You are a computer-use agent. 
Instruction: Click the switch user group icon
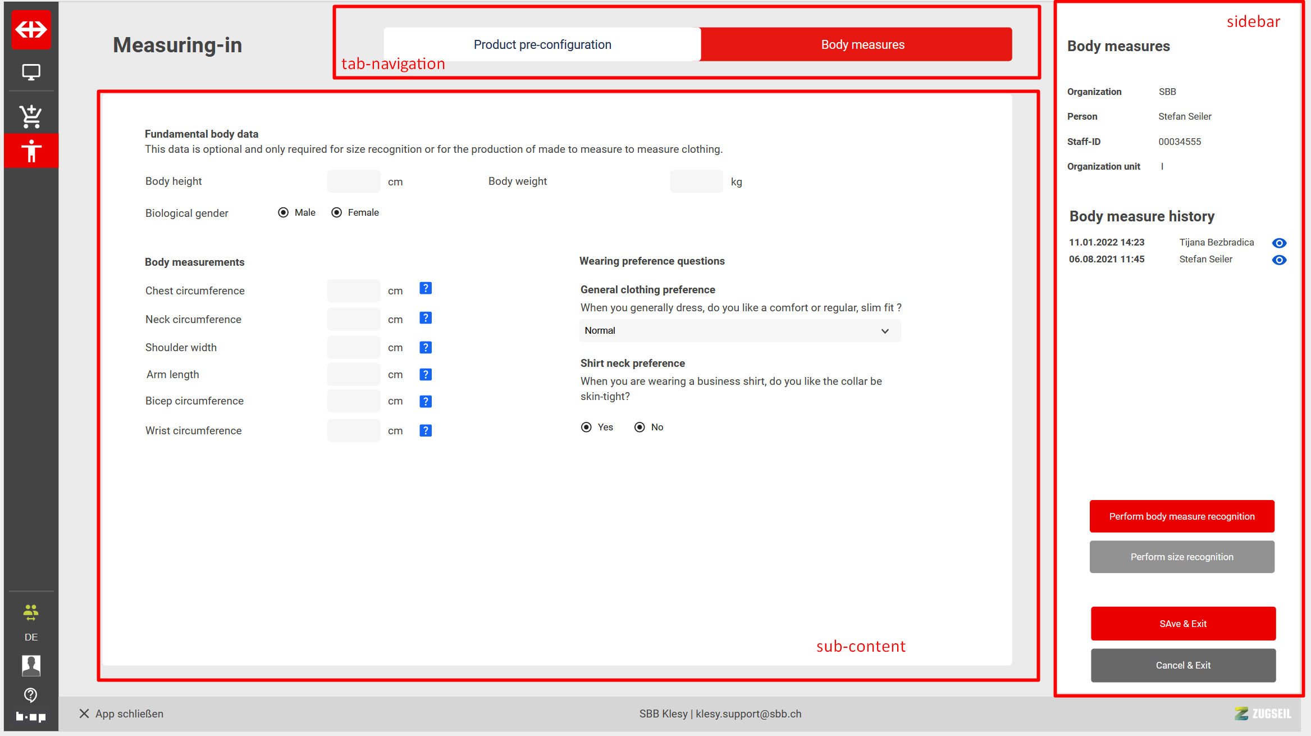click(x=31, y=612)
